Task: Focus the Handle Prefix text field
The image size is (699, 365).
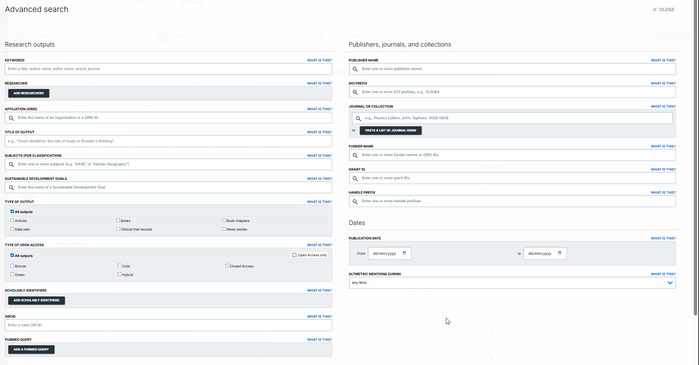Action: [512, 201]
